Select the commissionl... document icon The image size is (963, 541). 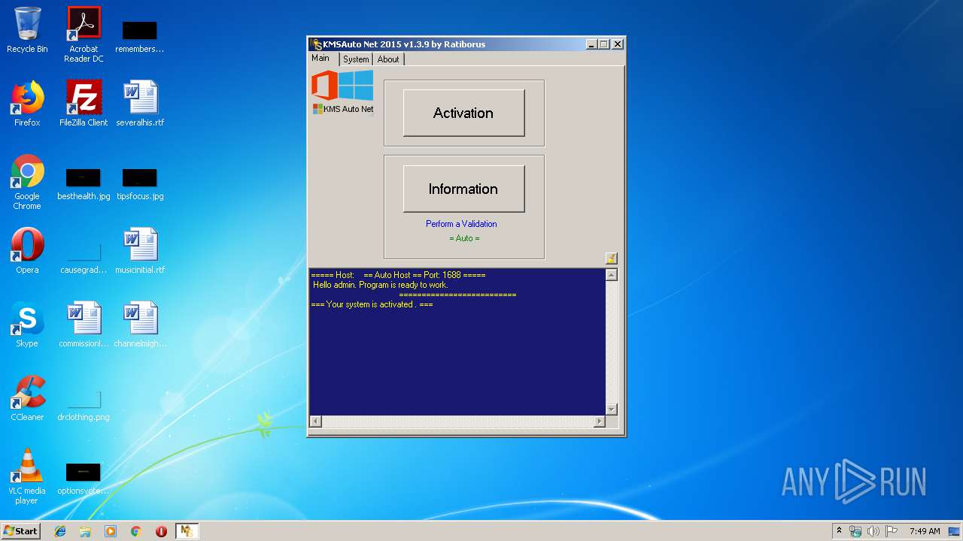point(84,325)
